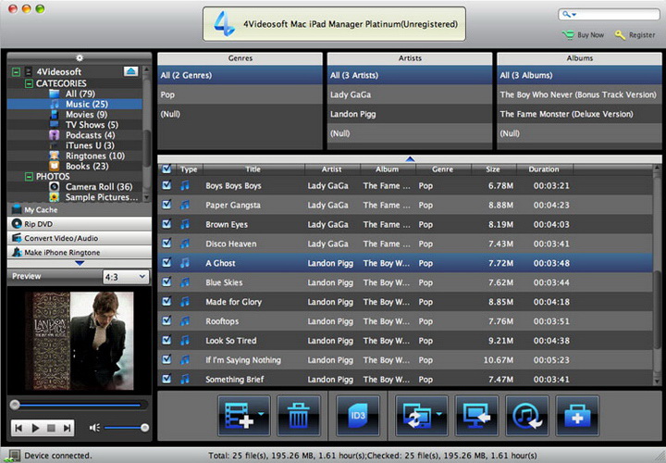Screen dimensions: 666x463
Task: Click the Register link
Action: 641,35
